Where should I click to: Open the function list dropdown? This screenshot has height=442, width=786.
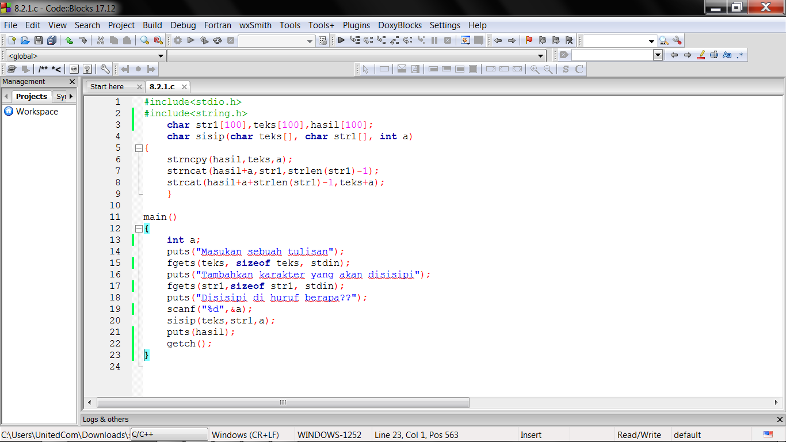tap(541, 56)
